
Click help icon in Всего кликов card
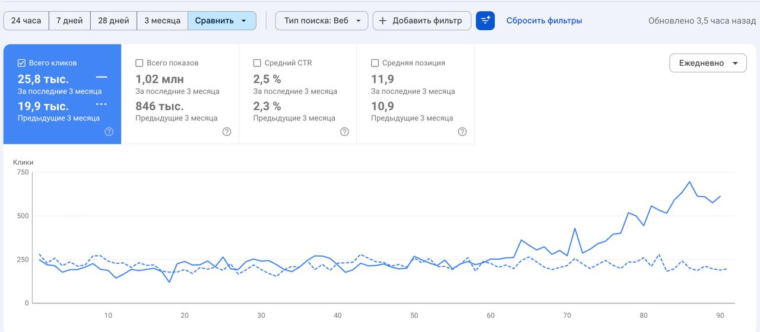[109, 132]
